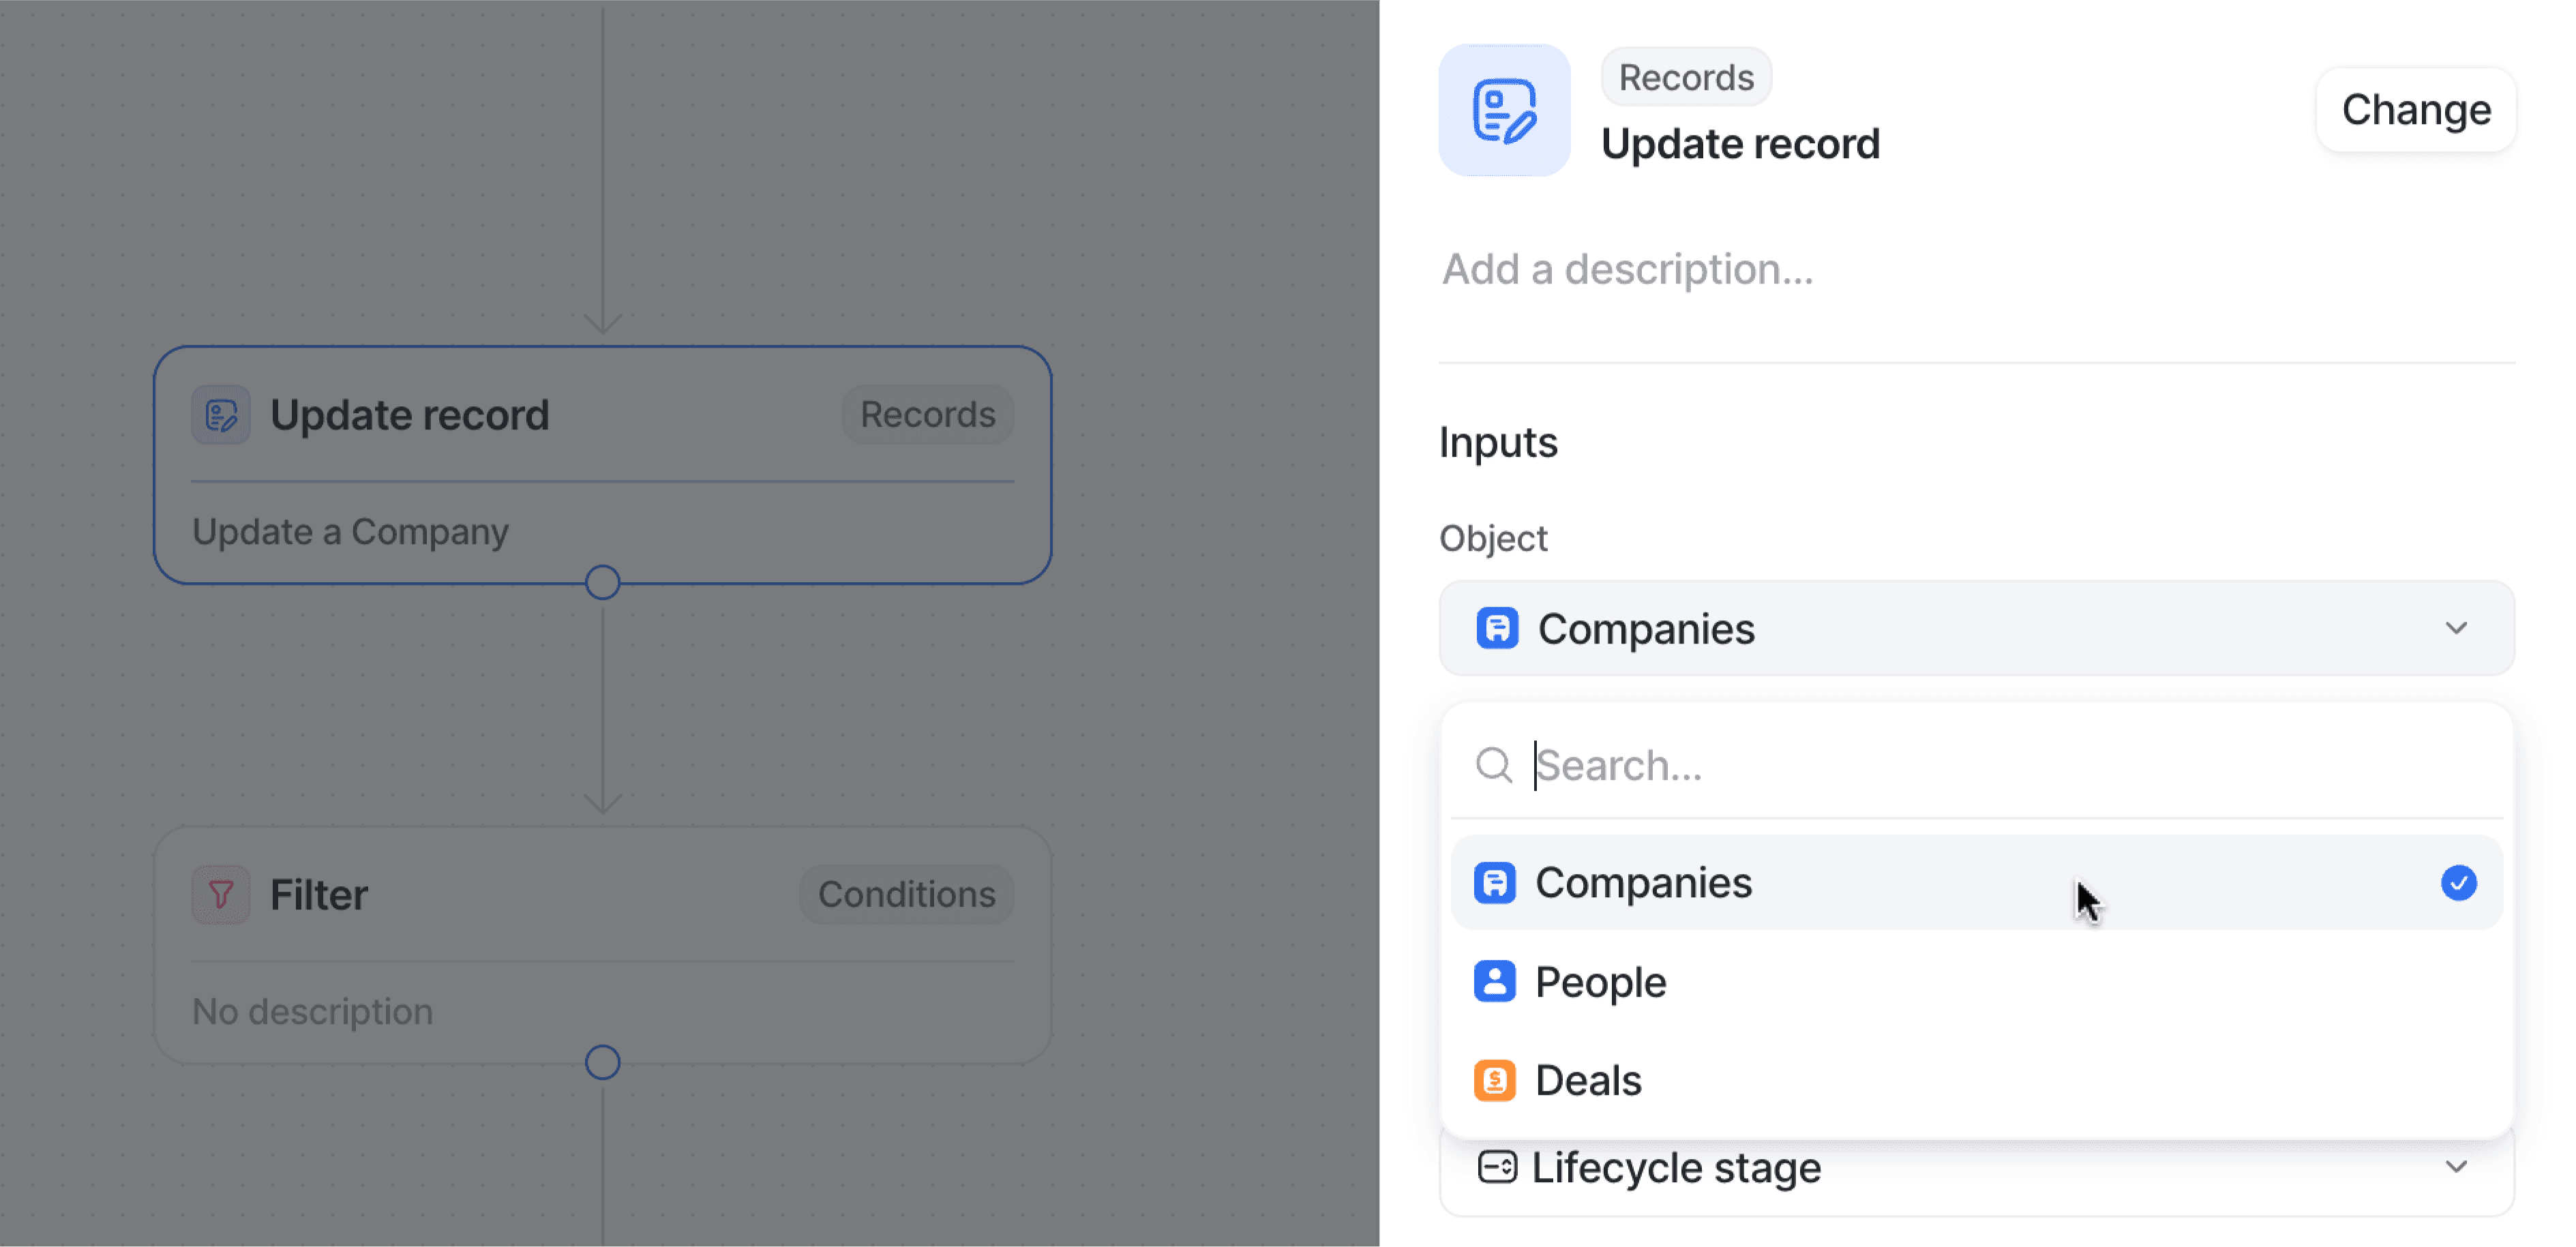This screenshot has width=2576, height=1247.
Task: Click the Companies icon in Object field
Action: point(1497,629)
